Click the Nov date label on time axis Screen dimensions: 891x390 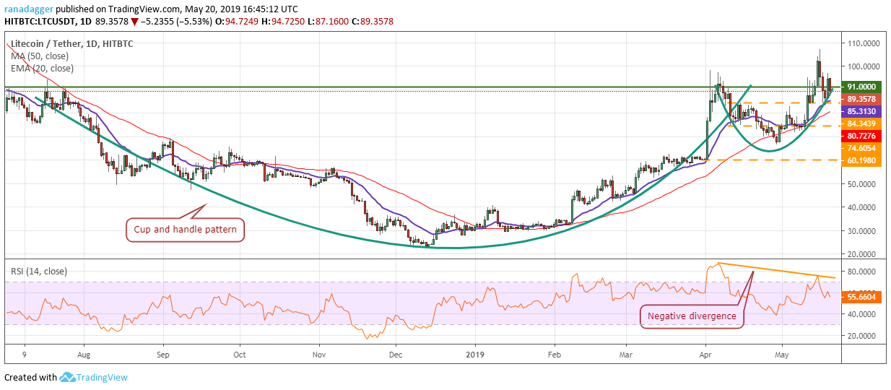(321, 355)
